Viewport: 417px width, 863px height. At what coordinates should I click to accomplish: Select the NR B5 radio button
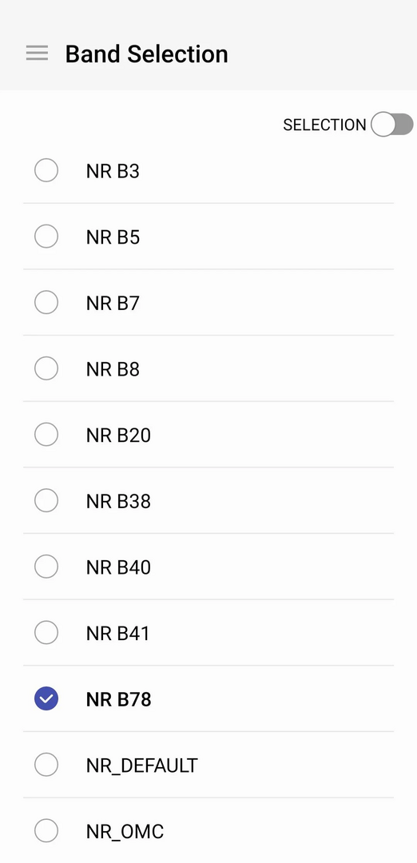pos(46,237)
